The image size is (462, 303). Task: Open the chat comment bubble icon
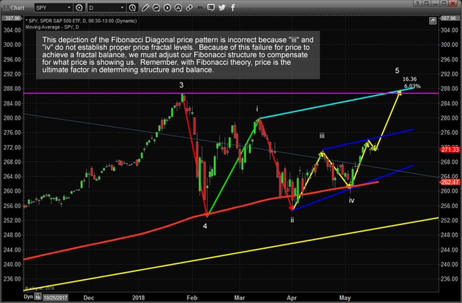click(x=211, y=8)
